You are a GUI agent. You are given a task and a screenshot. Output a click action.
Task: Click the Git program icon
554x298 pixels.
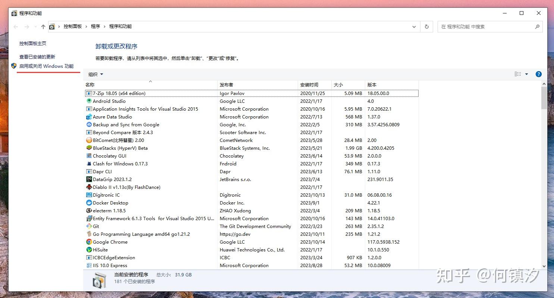88,226
